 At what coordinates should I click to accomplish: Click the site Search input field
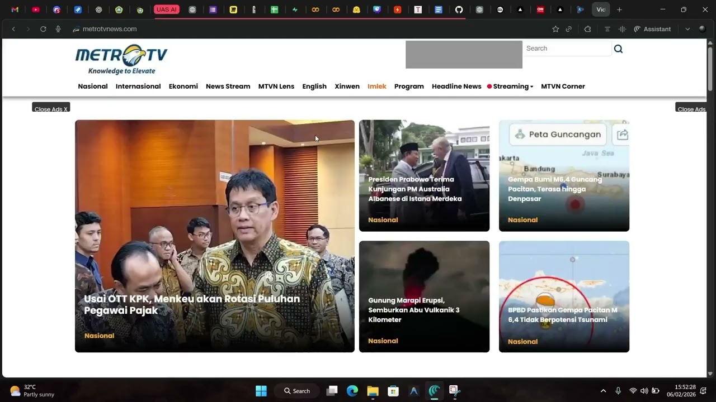pyautogui.click(x=567, y=49)
